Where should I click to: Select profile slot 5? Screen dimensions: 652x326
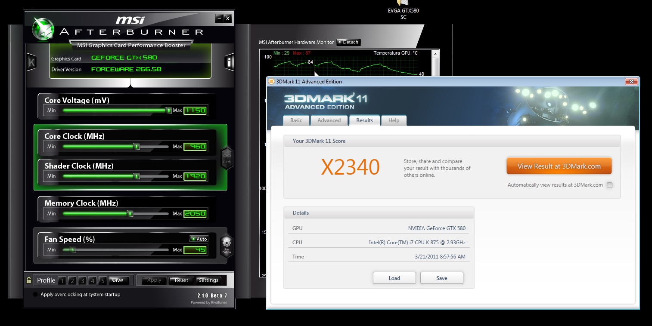tap(102, 281)
